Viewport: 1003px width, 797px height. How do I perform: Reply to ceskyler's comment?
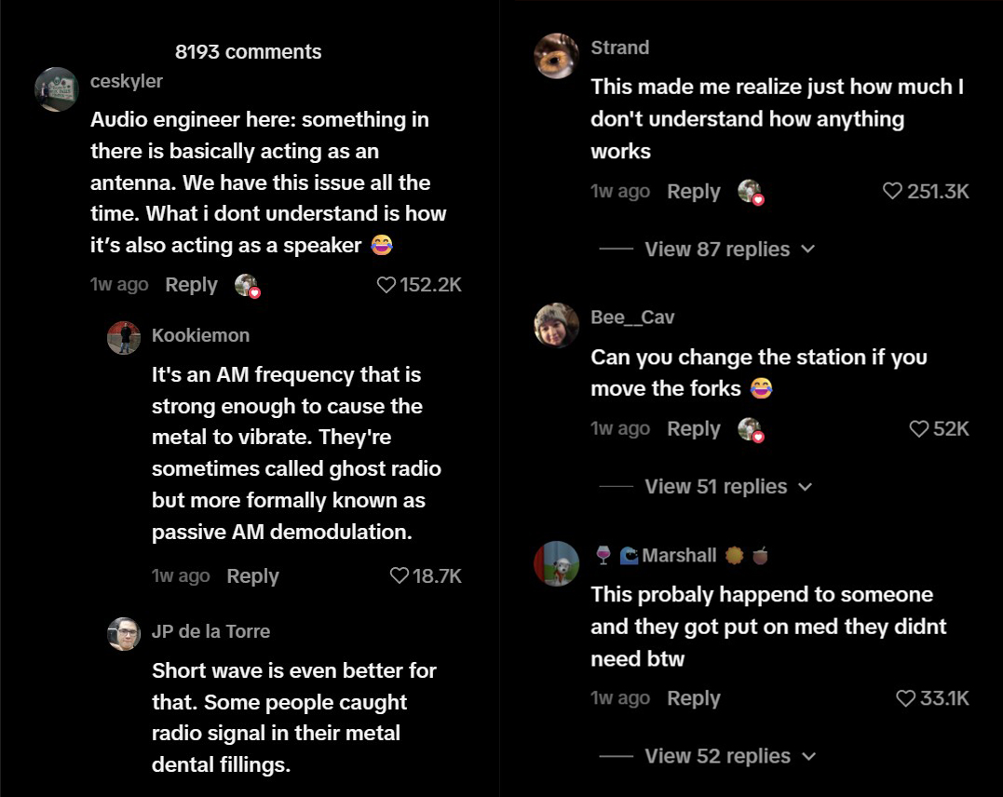(191, 285)
